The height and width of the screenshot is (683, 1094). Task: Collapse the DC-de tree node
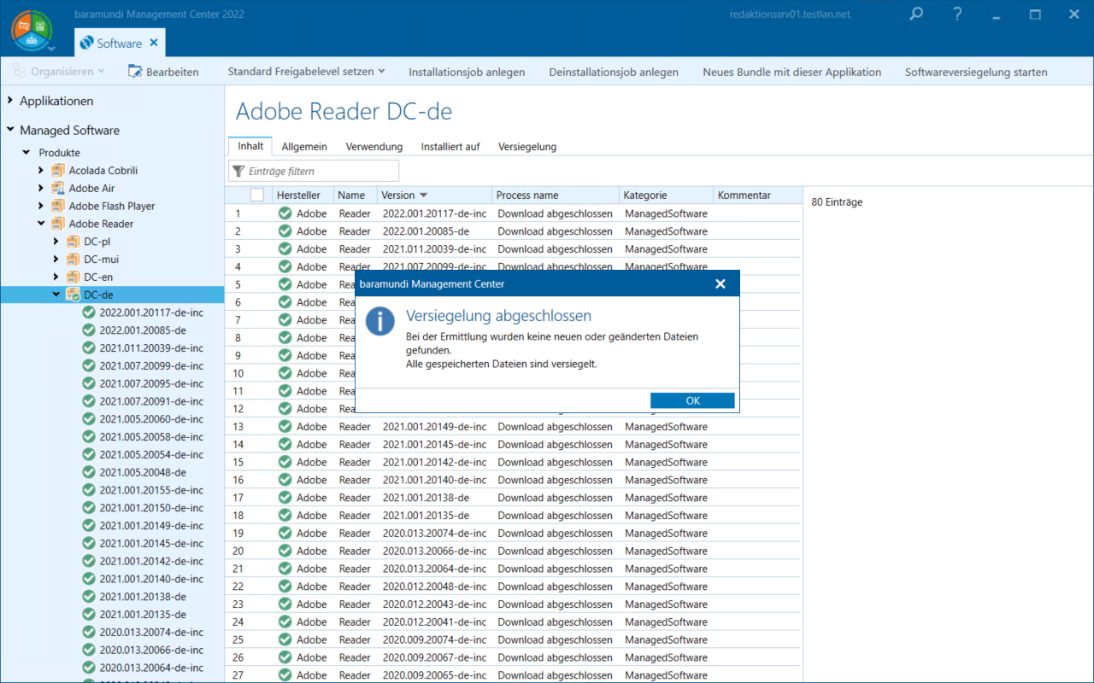coord(56,295)
